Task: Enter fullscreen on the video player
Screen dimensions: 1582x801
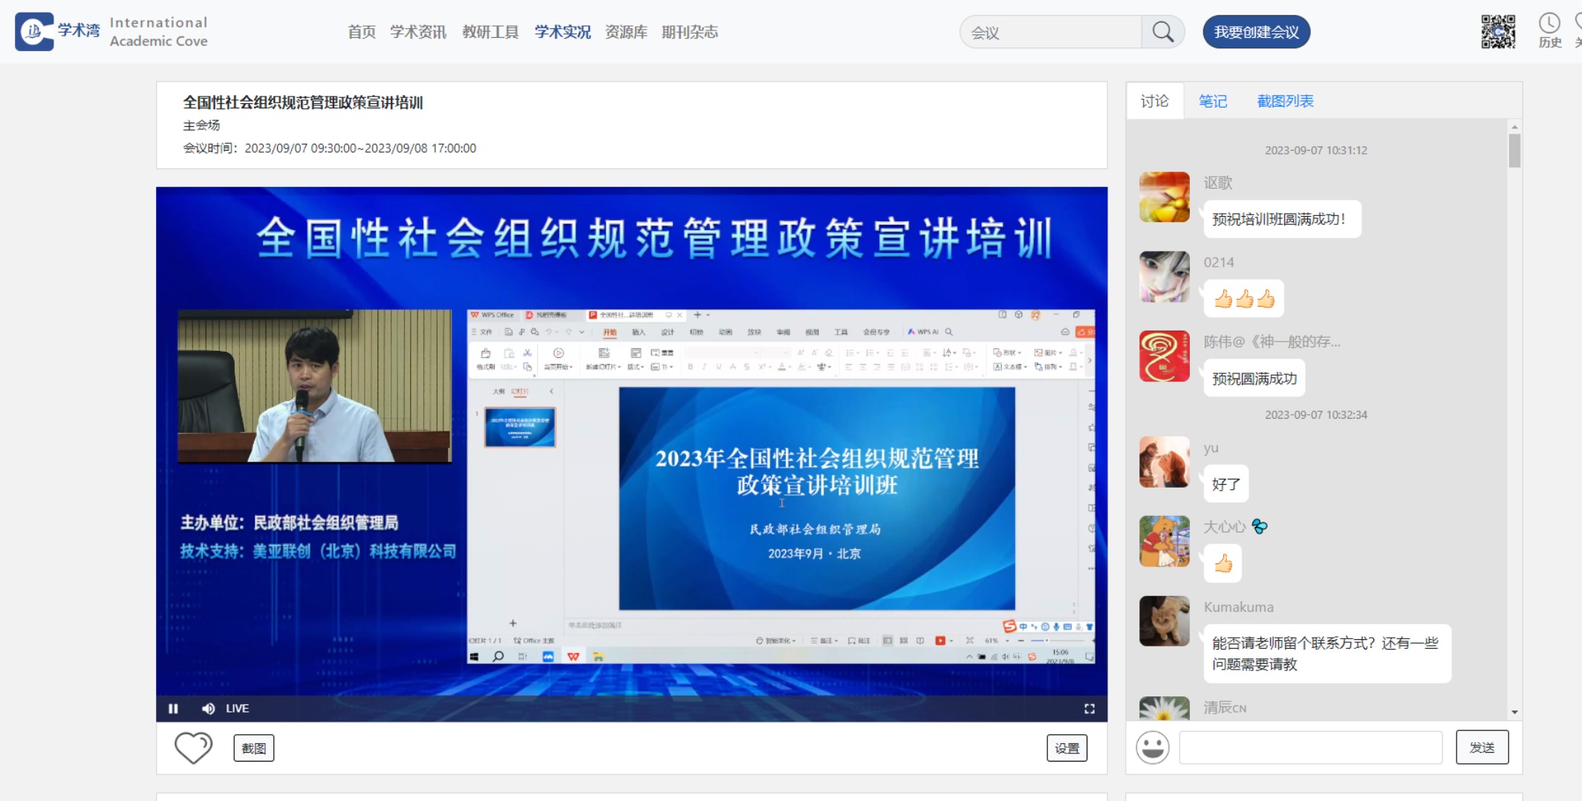Action: tap(1089, 709)
